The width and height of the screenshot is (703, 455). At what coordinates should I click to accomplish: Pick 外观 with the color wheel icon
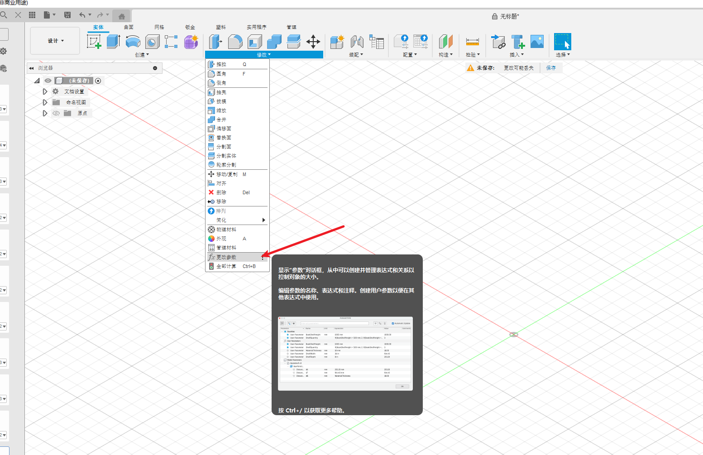[221, 239]
